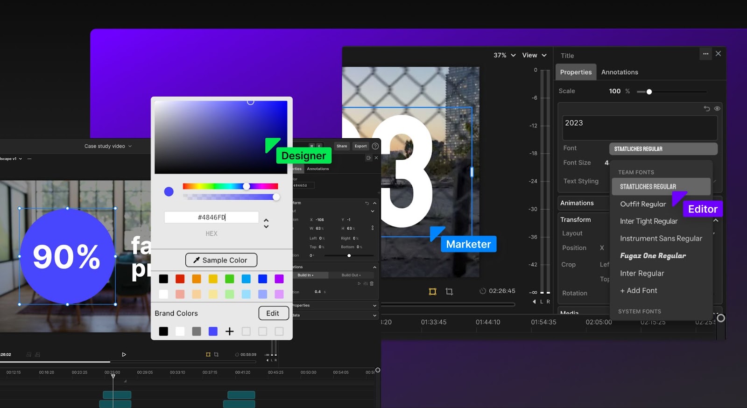Click the text field containing 2023

pos(640,127)
